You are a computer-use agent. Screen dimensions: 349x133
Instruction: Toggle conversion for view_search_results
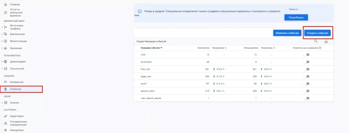pyautogui.click(x=306, y=98)
